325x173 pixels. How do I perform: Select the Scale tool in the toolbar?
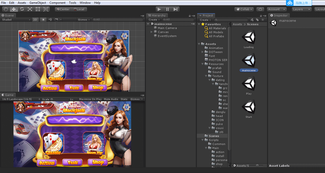pos(30,9)
